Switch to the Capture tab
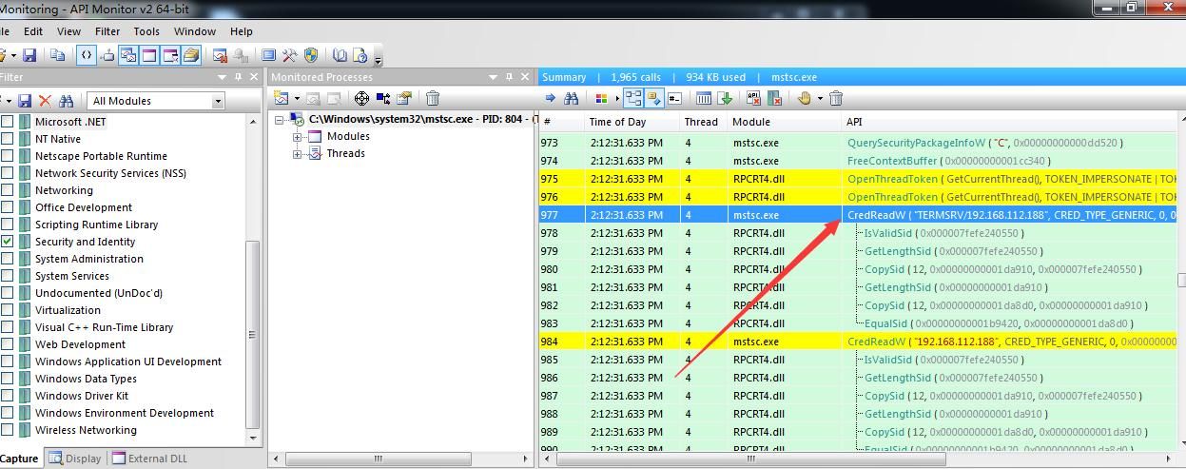 point(20,459)
